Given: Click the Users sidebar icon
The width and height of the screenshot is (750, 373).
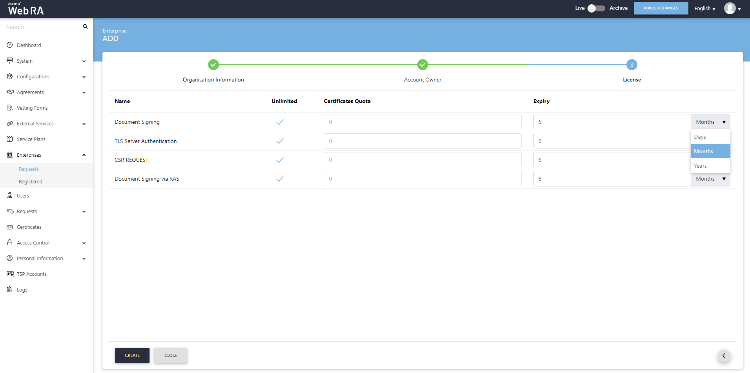Looking at the screenshot, I should pos(10,196).
